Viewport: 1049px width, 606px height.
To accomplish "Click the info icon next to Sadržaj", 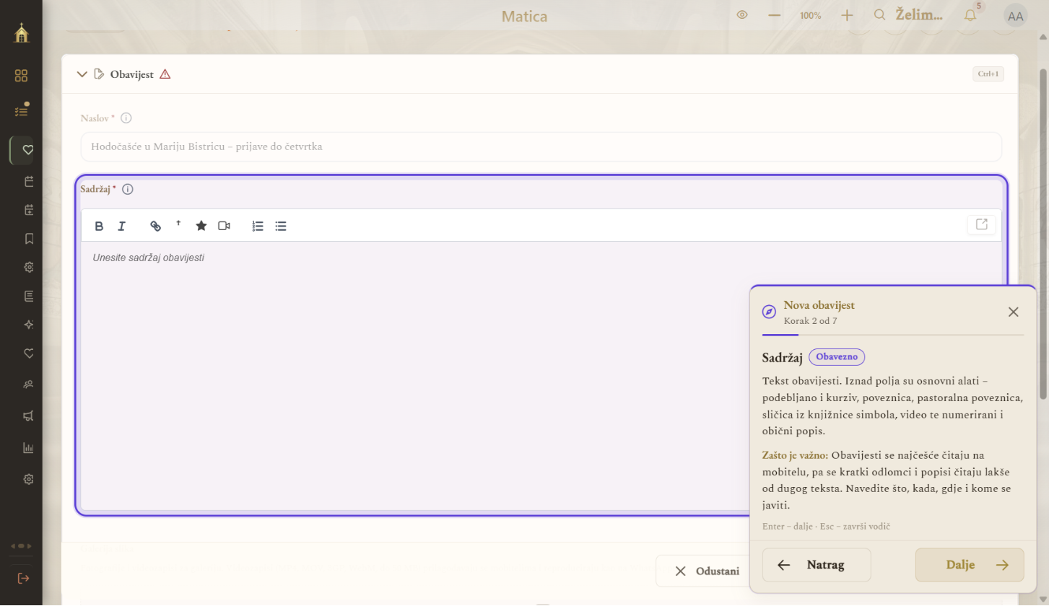I will pyautogui.click(x=128, y=189).
